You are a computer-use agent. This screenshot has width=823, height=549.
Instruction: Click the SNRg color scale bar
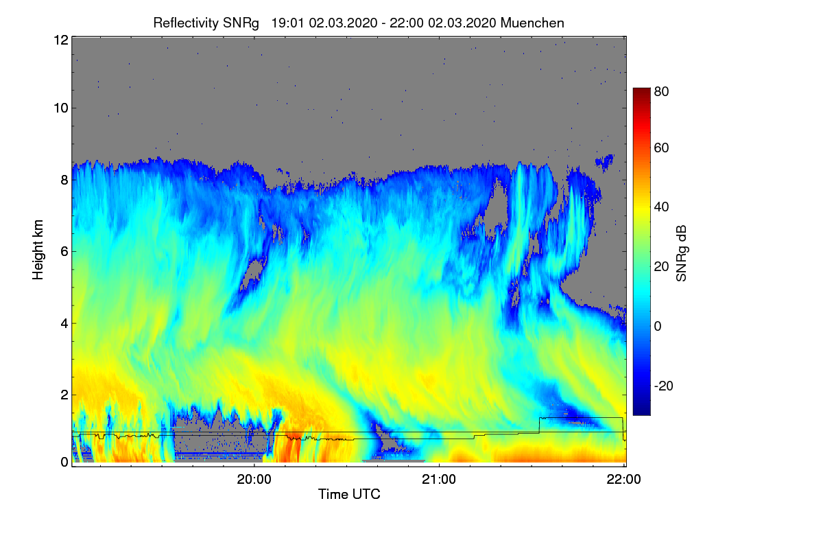(641, 251)
